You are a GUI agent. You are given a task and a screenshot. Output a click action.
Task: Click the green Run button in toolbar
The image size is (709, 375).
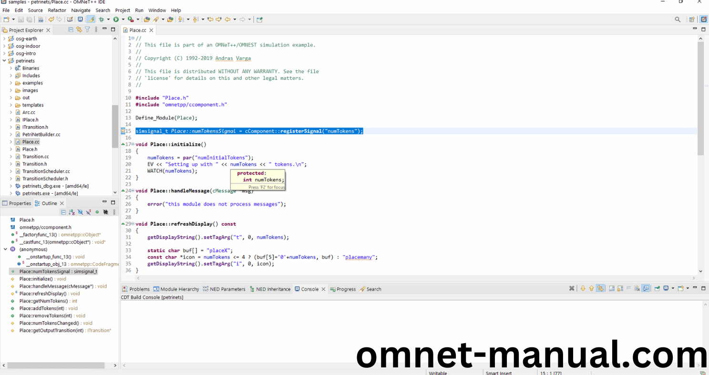115,20
